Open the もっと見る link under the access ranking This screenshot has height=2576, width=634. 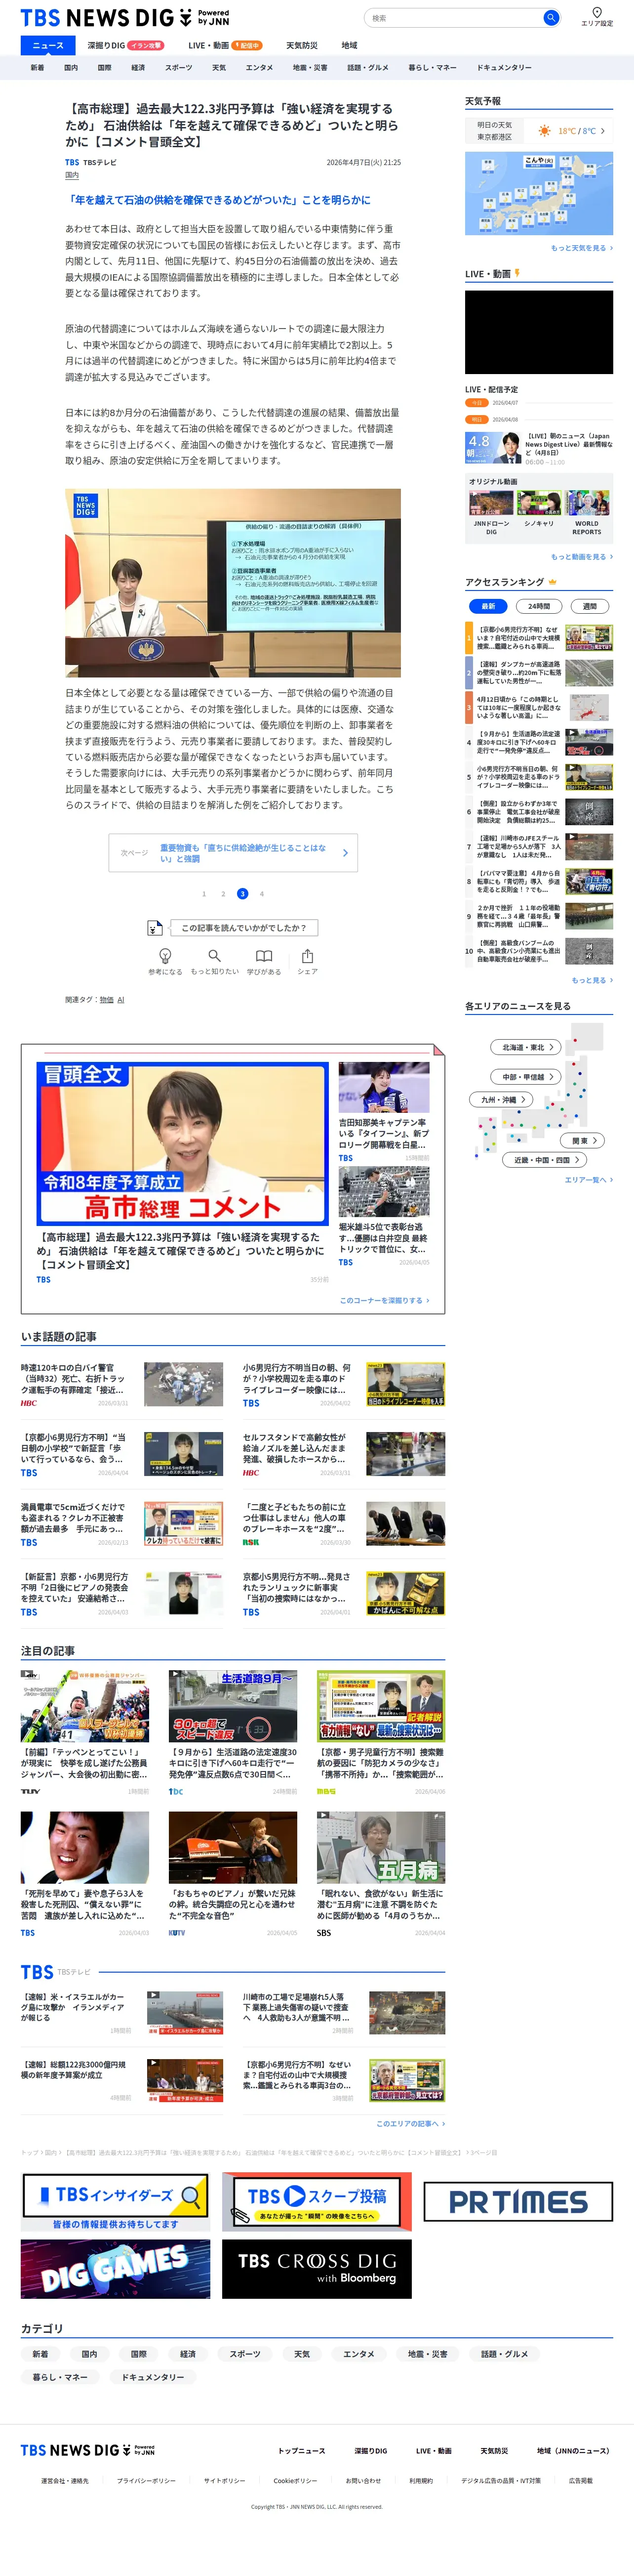[592, 980]
